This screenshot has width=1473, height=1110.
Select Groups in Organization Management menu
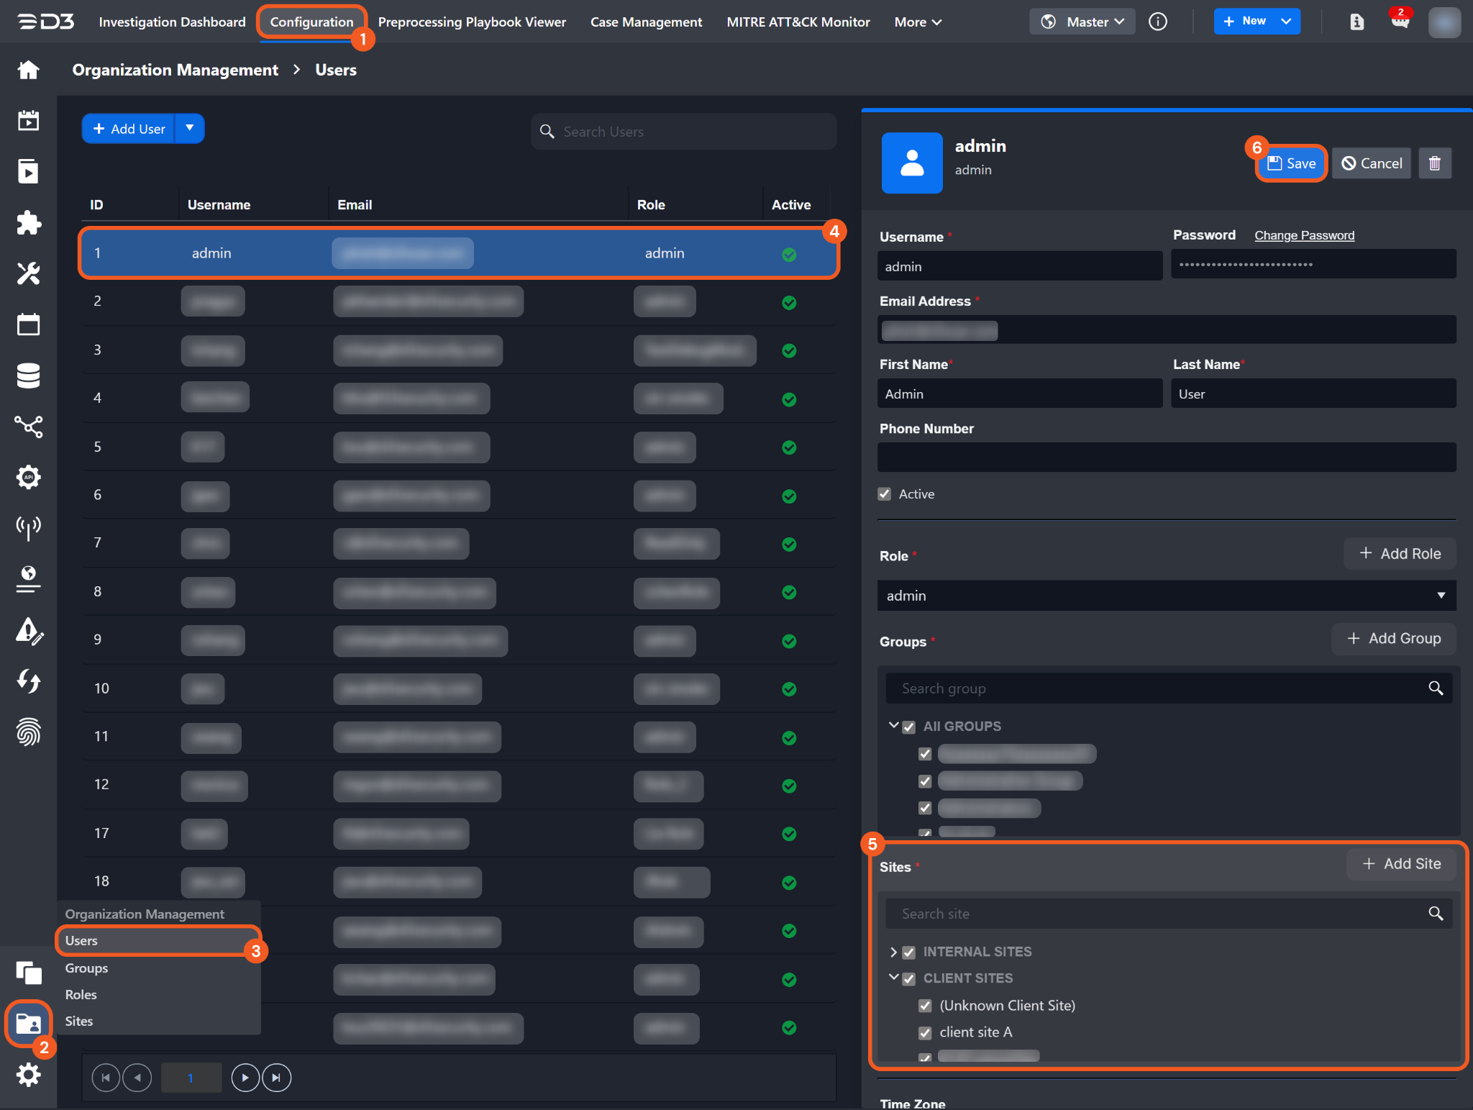(86, 968)
